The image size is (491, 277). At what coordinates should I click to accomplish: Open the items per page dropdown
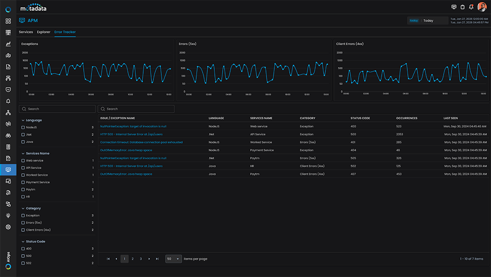[x=173, y=258]
